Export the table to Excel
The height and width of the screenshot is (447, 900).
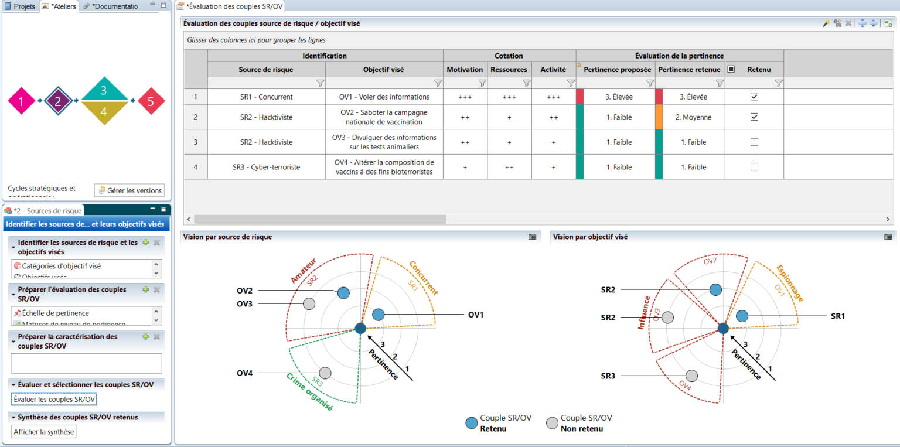point(889,23)
